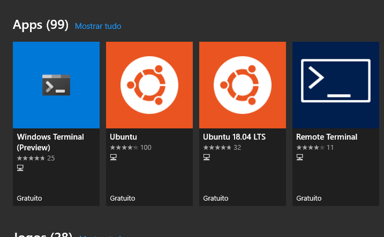Click the PC device icon under Remote Terminal
Image resolution: width=384 pixels, height=237 pixels.
tap(300, 157)
